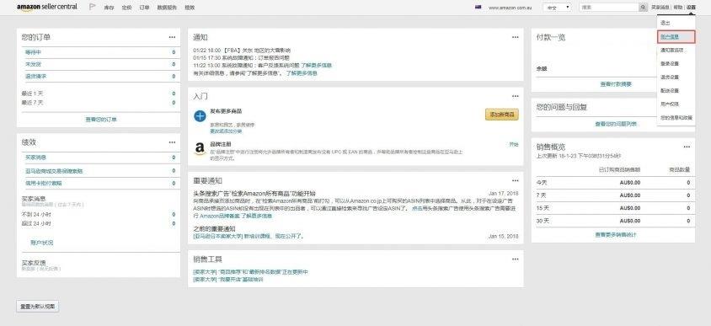Open 信用卡拒付索赔 link
Screen dimensions: 711x326
[x=44, y=183]
